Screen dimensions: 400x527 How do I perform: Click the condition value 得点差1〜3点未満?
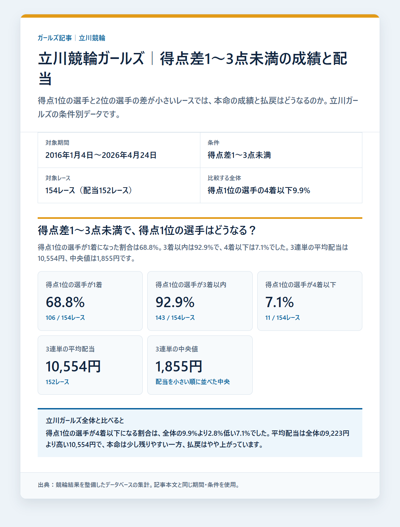(x=239, y=155)
